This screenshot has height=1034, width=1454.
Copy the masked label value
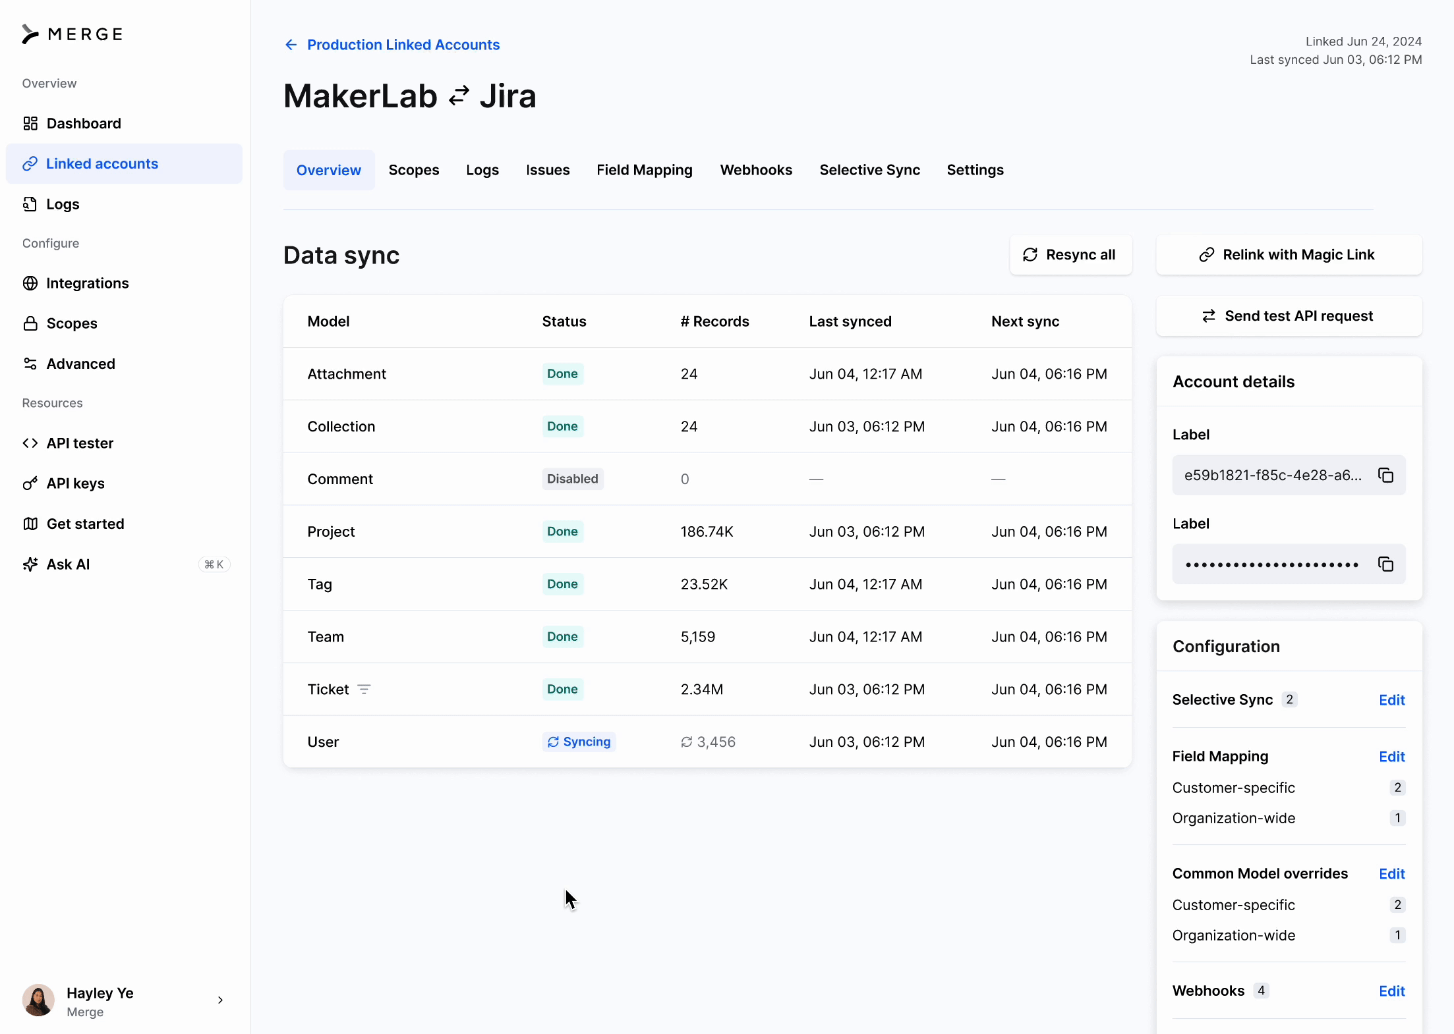click(x=1385, y=564)
